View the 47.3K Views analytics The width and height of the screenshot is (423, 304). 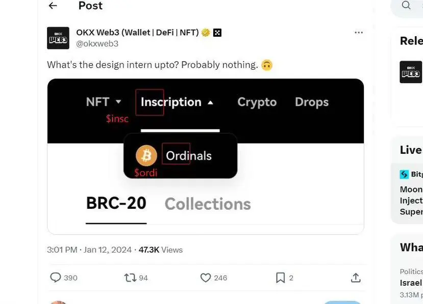(160, 250)
